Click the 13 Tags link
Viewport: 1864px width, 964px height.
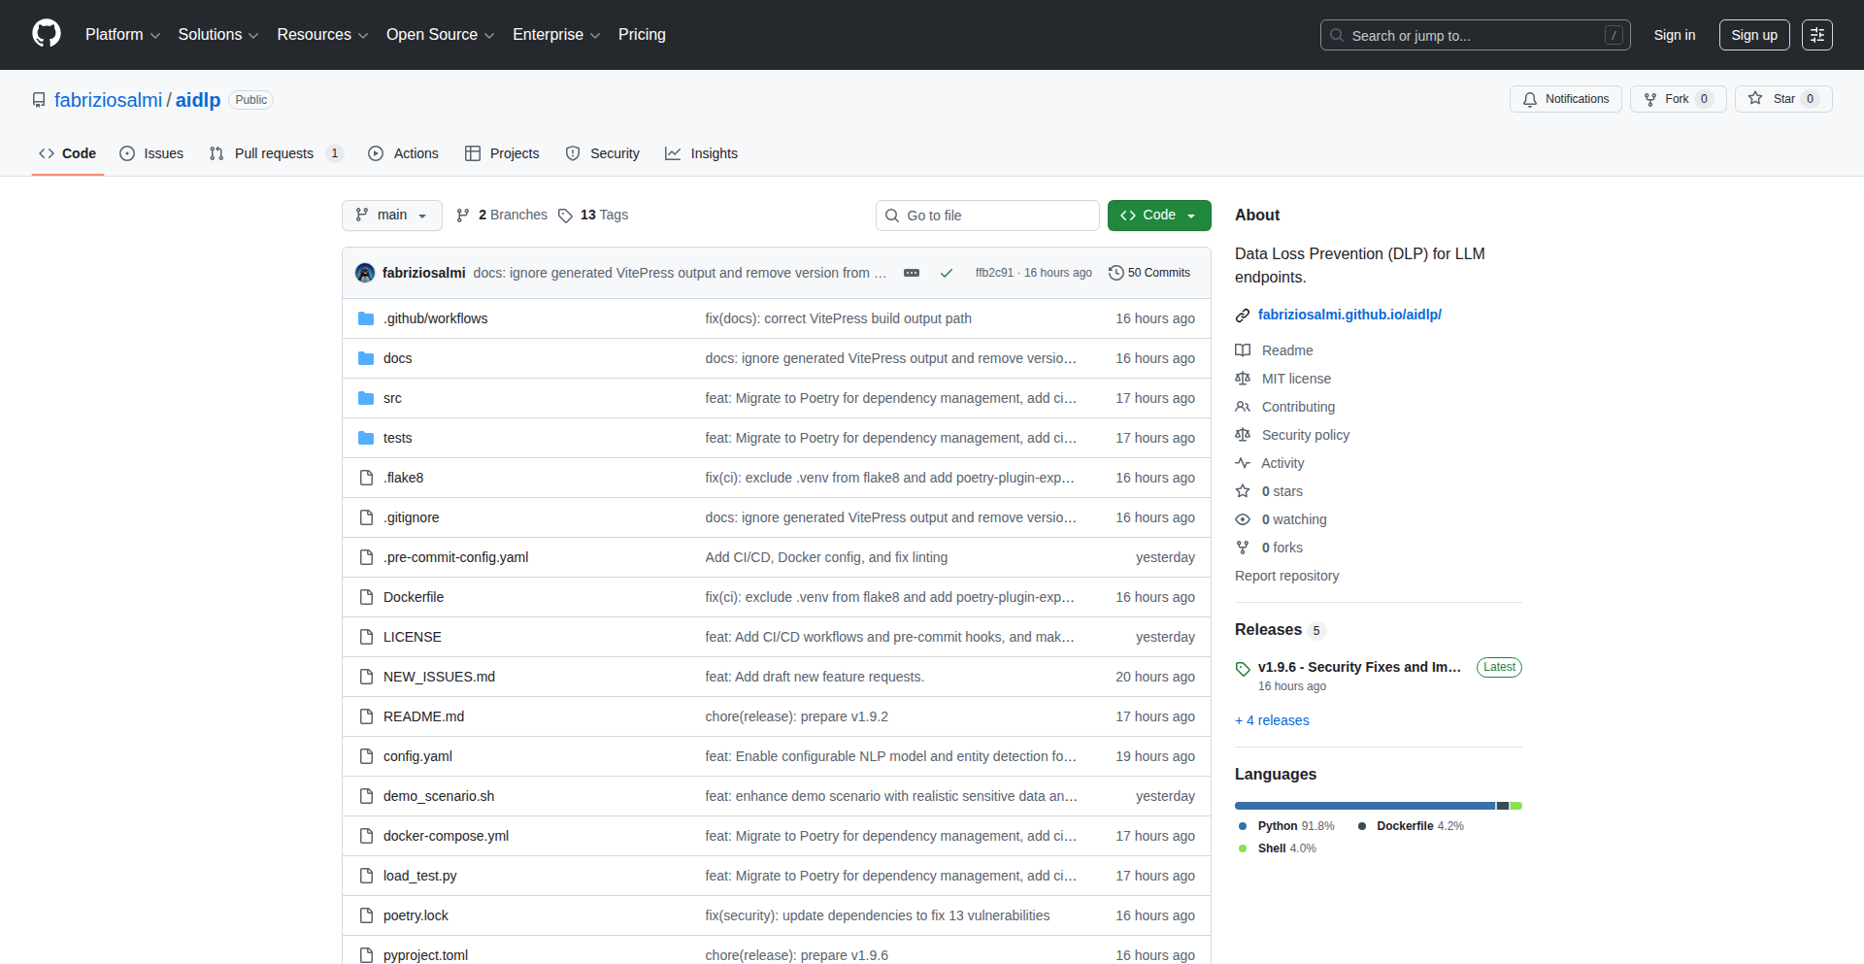pos(593,215)
